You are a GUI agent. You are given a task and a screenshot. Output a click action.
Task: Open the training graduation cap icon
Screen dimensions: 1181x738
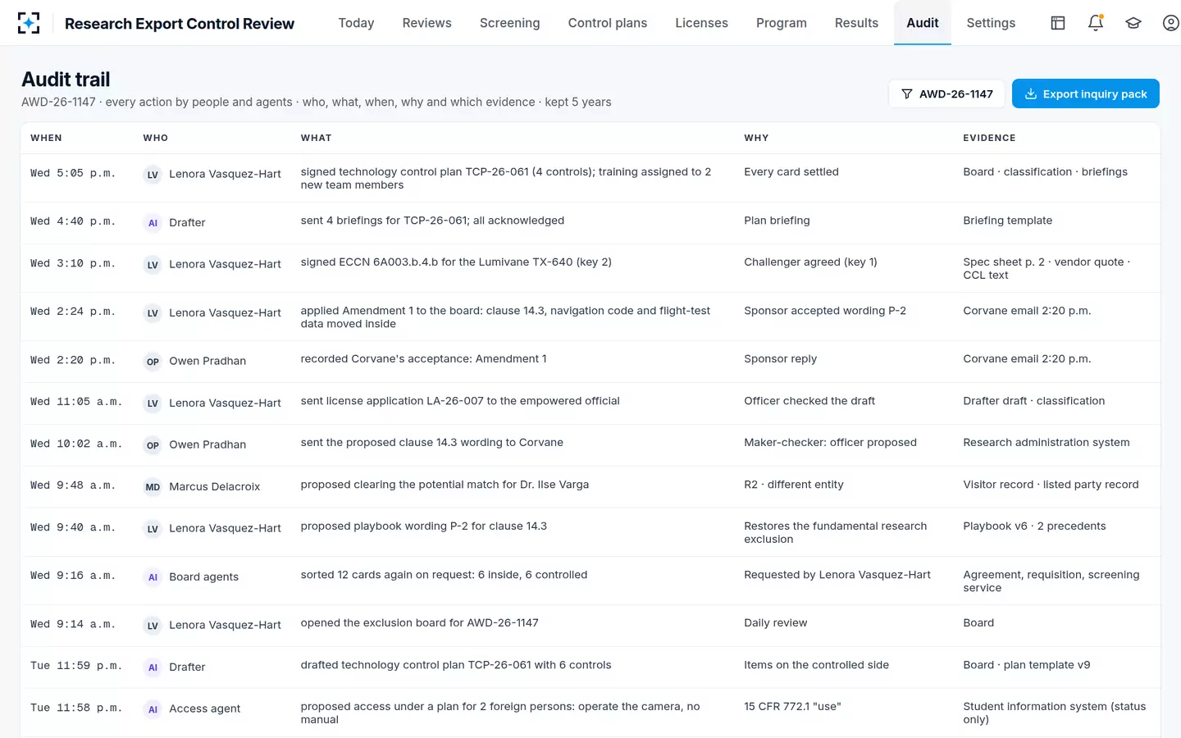click(1133, 23)
